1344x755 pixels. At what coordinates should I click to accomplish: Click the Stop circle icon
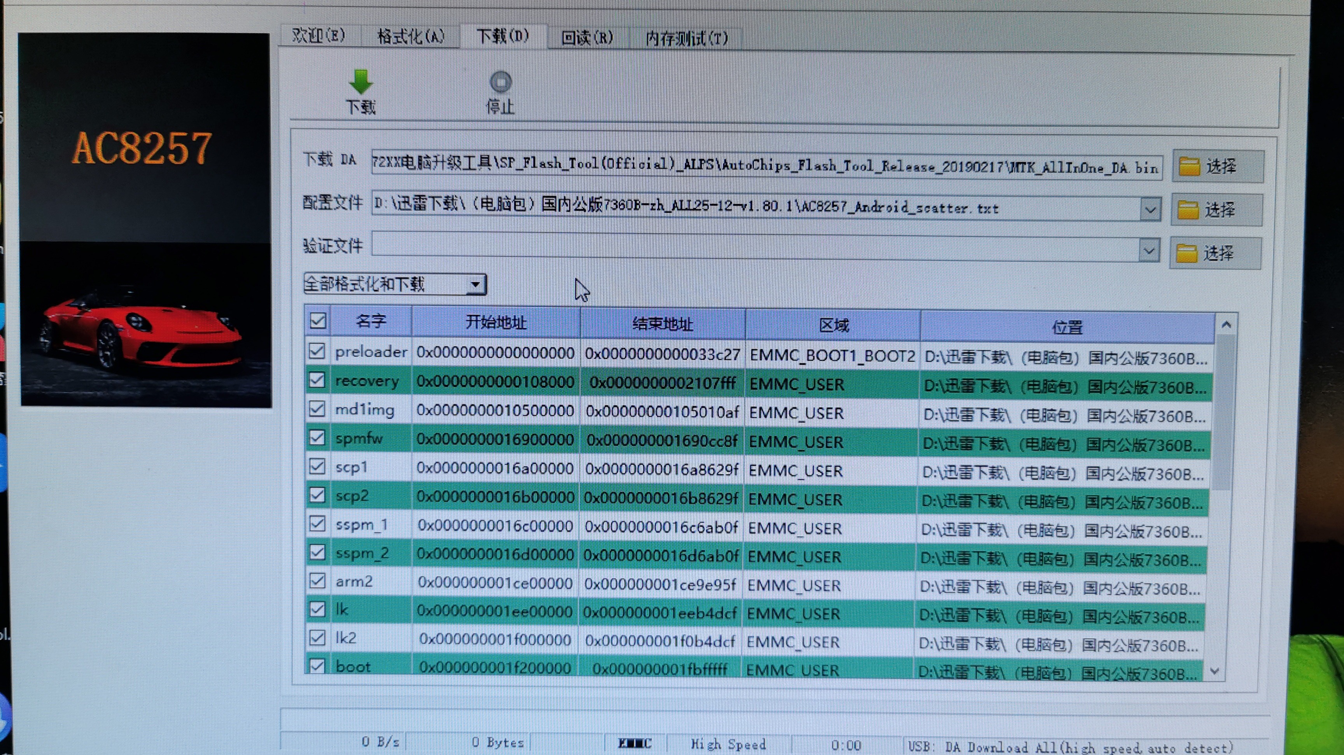[500, 82]
